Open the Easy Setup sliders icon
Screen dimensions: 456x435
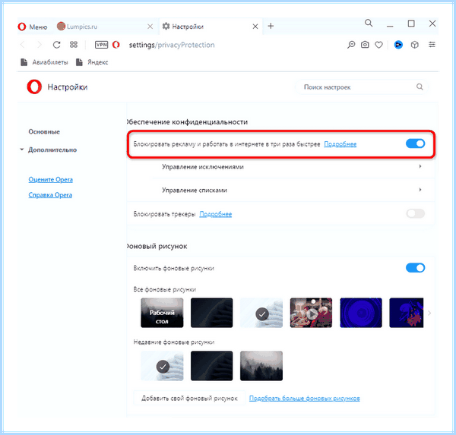[x=432, y=45]
